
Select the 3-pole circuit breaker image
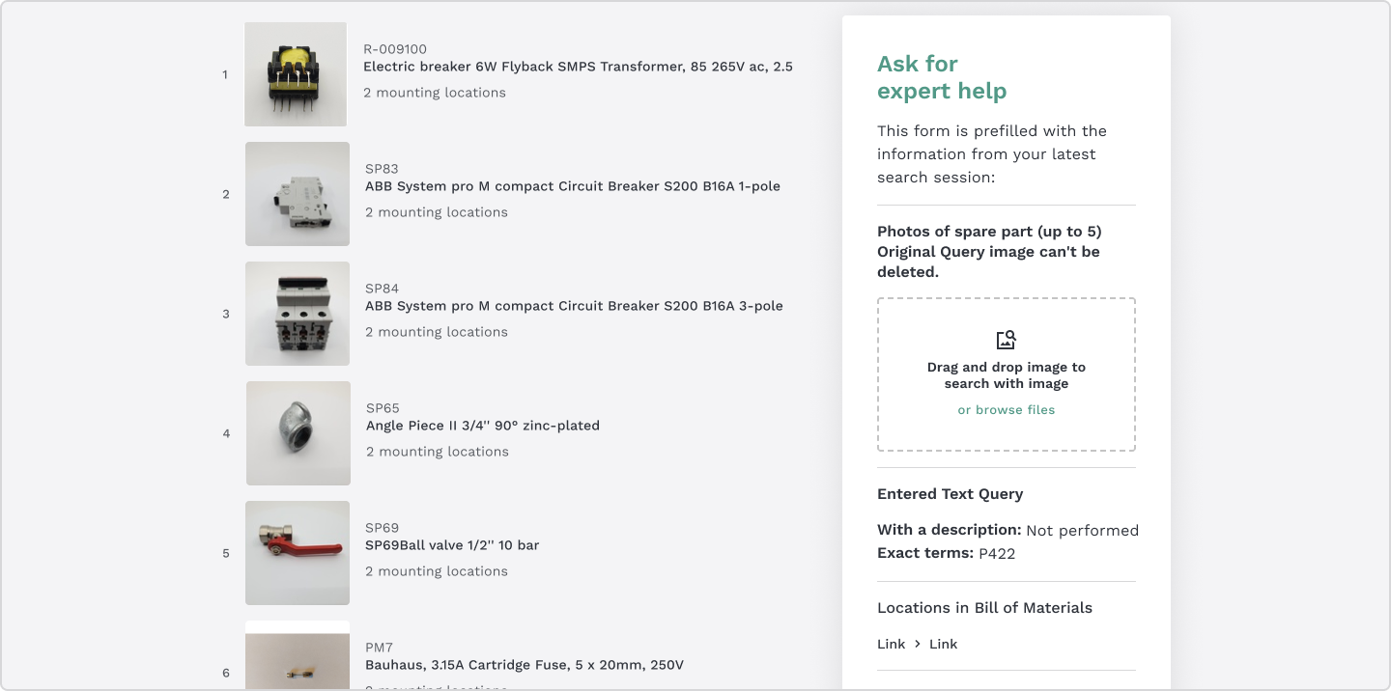298,314
